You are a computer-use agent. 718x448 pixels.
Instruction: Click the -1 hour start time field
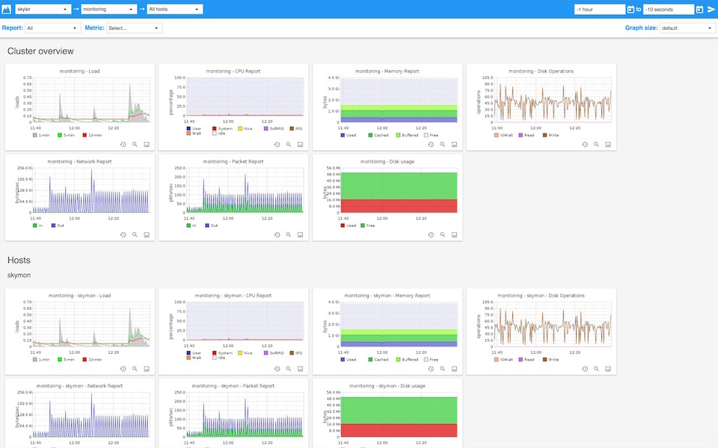point(600,9)
